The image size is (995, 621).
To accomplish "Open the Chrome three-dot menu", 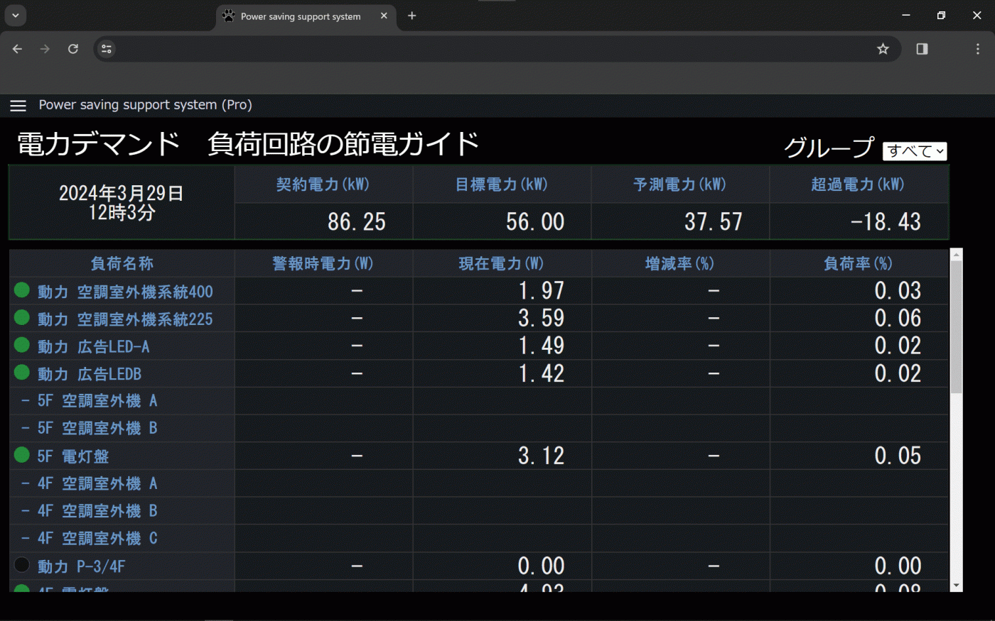I will point(978,49).
